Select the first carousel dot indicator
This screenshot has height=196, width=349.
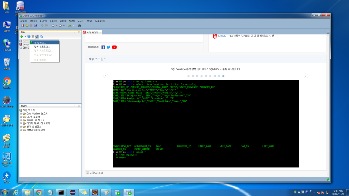pos(189,76)
